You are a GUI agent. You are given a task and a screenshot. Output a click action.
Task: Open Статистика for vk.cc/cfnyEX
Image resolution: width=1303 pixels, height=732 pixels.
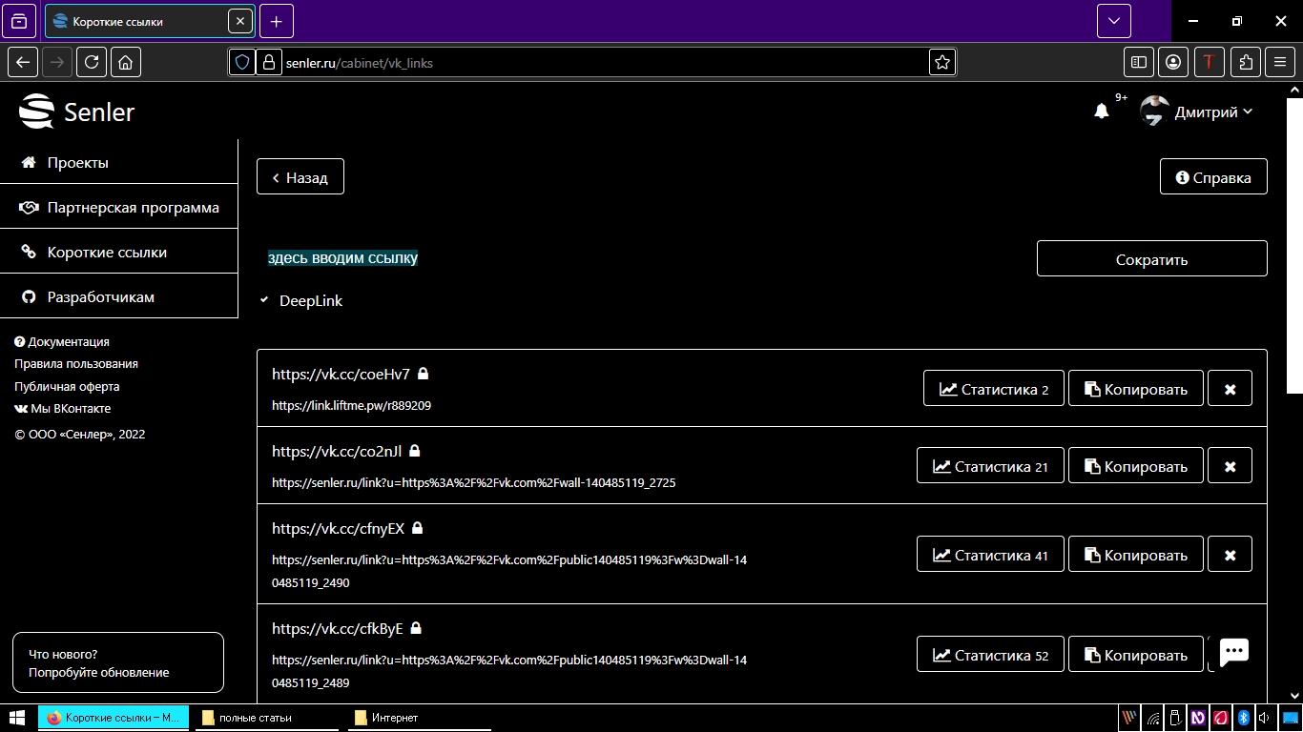(990, 555)
